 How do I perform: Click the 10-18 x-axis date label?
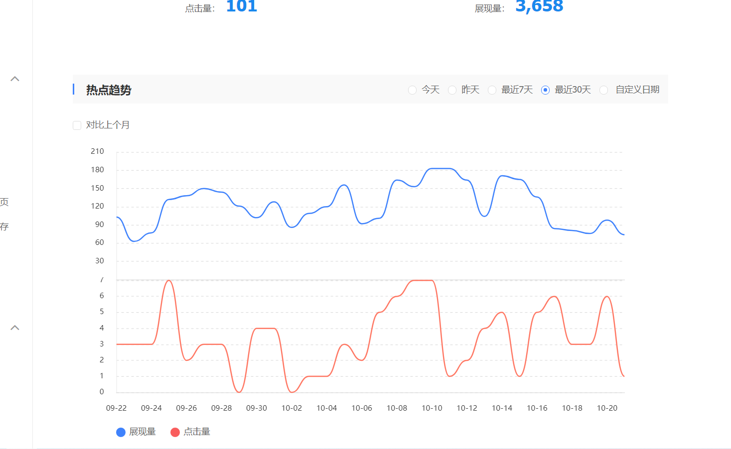(572, 408)
